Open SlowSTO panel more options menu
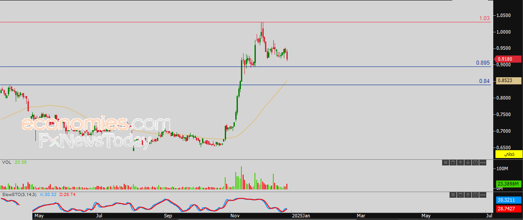 tap(483, 195)
